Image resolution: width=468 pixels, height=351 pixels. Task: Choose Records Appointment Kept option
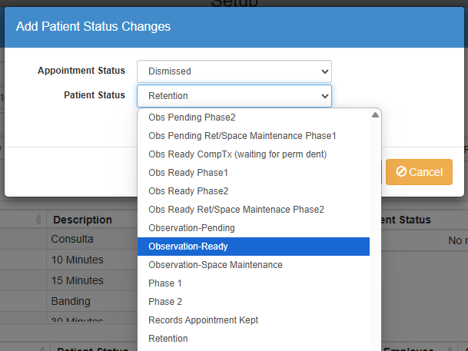254,320
